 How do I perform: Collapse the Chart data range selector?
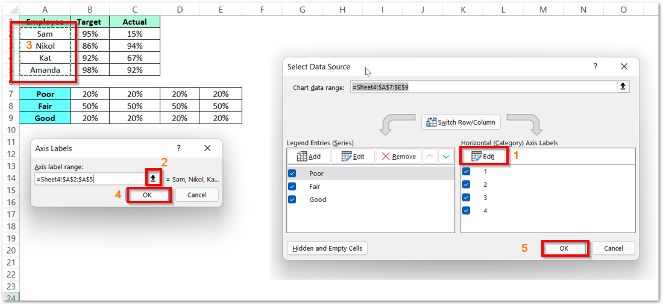[x=622, y=87]
